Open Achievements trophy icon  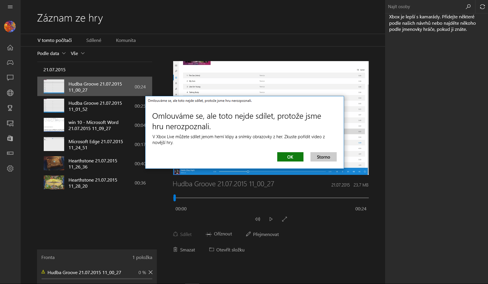pyautogui.click(x=10, y=108)
